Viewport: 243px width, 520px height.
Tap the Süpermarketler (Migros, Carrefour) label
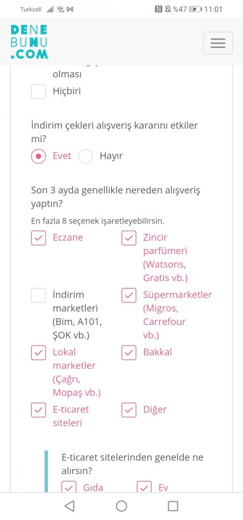(x=177, y=315)
